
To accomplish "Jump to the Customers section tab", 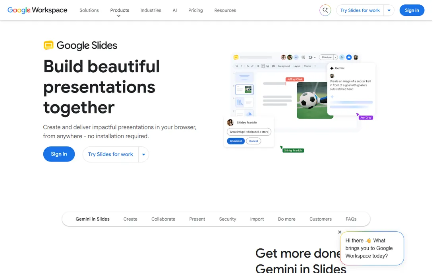I will (321, 219).
